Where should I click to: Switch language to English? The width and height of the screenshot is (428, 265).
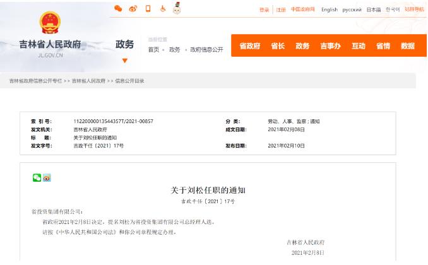(329, 9)
